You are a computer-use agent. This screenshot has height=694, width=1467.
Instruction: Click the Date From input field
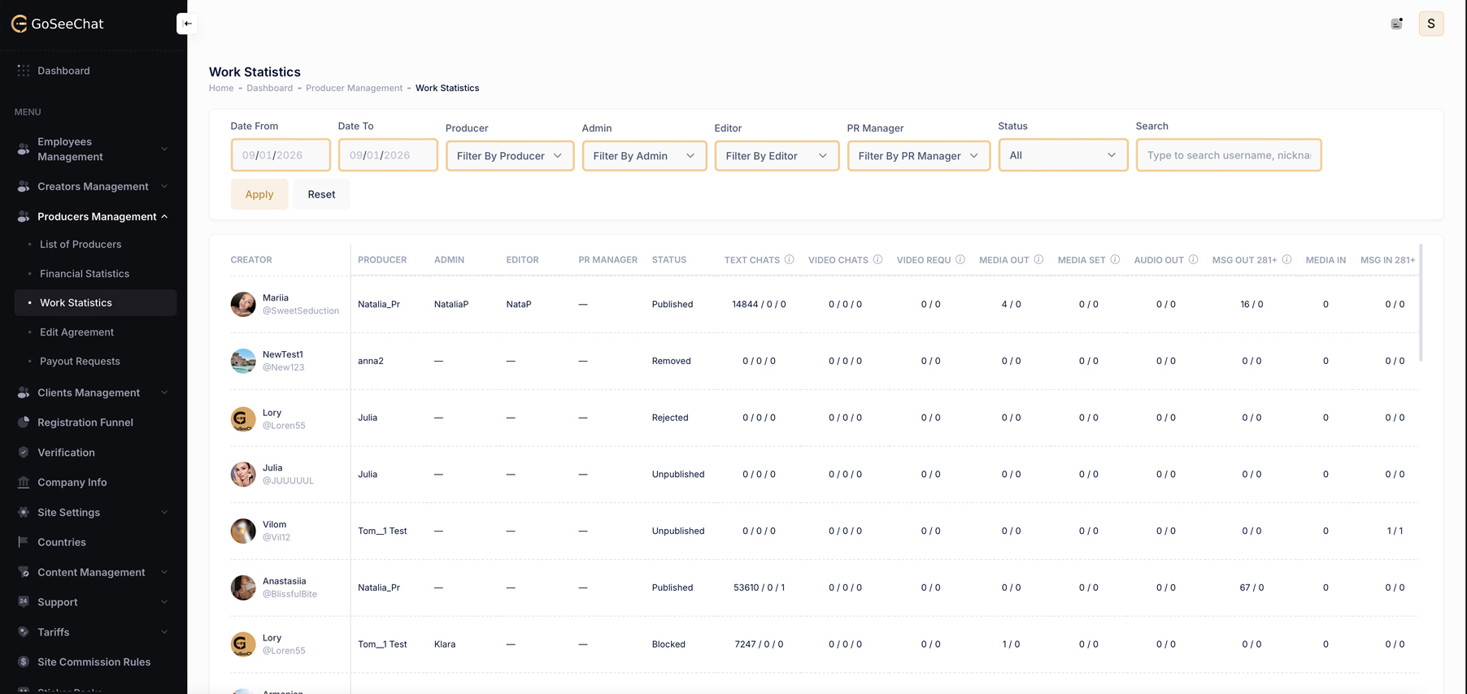281,155
